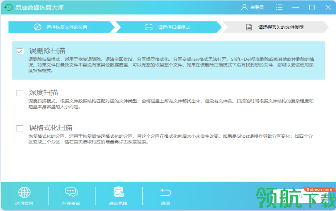This screenshot has height=211, width=336.
Task: Click the 误格式化扫描 heading
Action: 50,128
